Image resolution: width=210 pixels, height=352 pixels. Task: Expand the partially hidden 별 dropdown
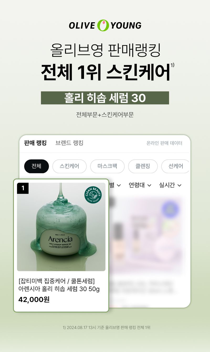115,185
